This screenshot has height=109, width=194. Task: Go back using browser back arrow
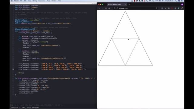pos(99,8)
